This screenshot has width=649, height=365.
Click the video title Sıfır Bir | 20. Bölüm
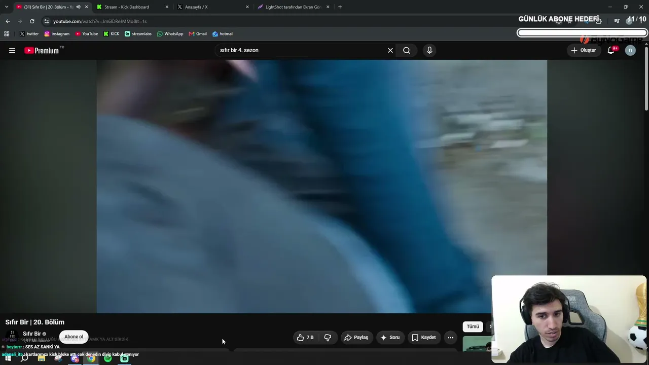(35, 322)
